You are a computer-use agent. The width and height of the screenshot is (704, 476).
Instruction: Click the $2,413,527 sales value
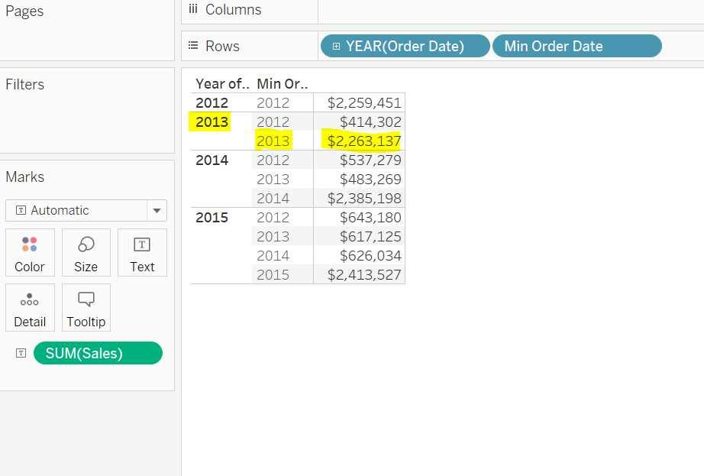[364, 274]
